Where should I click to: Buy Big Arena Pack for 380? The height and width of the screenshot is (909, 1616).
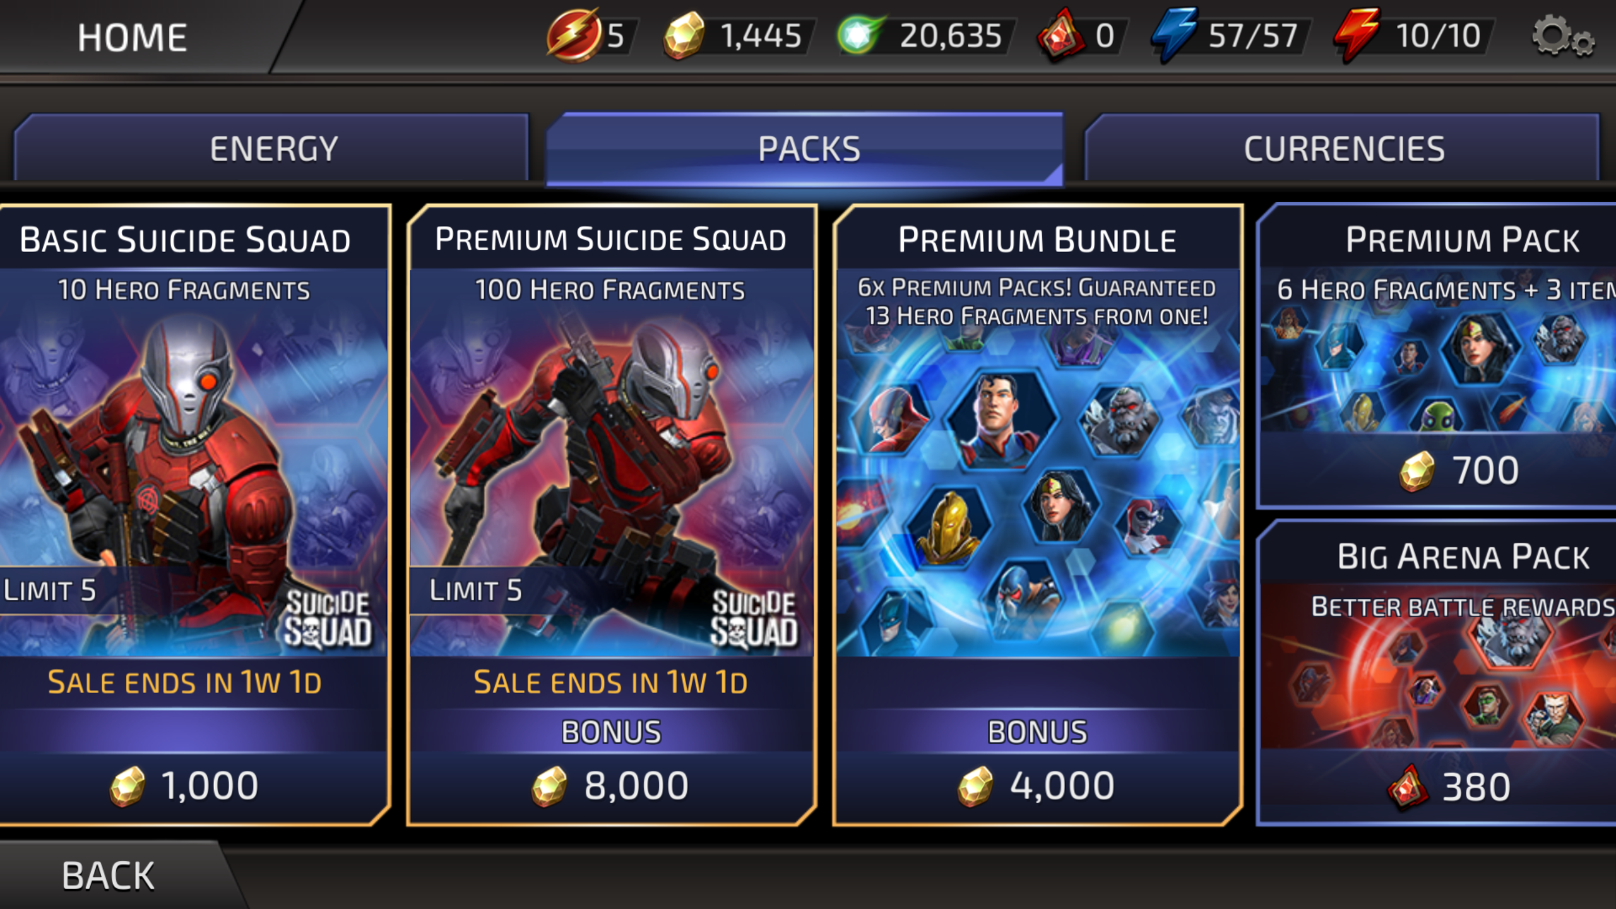[x=1449, y=788]
